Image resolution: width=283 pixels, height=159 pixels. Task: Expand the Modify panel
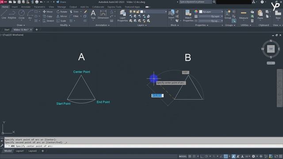pyautogui.click(x=65, y=25)
